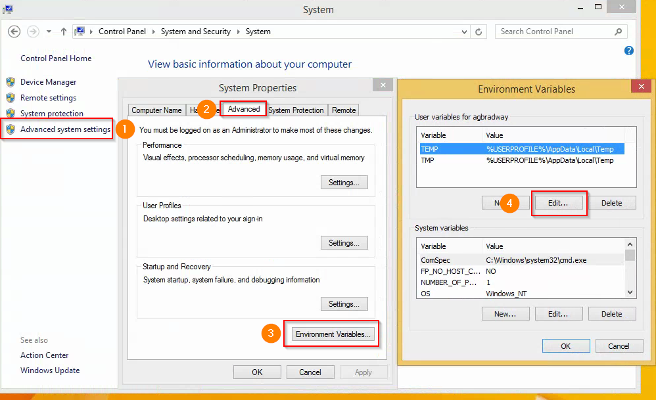Screen dimensions: 656x400
Task: Go up one level with Up arrow
Action: click(64, 32)
